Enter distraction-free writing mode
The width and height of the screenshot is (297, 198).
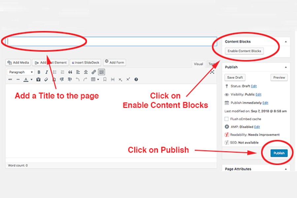(212, 72)
